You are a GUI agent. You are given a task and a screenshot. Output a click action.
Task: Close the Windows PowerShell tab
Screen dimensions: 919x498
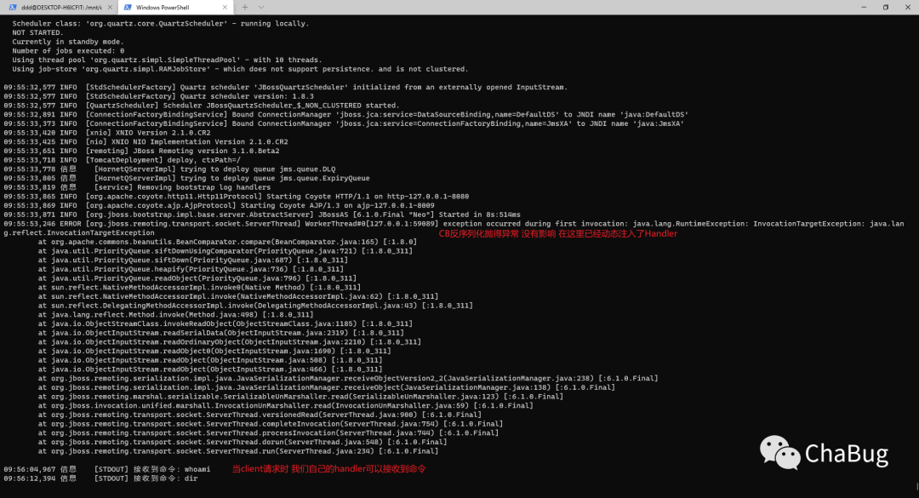click(225, 7)
